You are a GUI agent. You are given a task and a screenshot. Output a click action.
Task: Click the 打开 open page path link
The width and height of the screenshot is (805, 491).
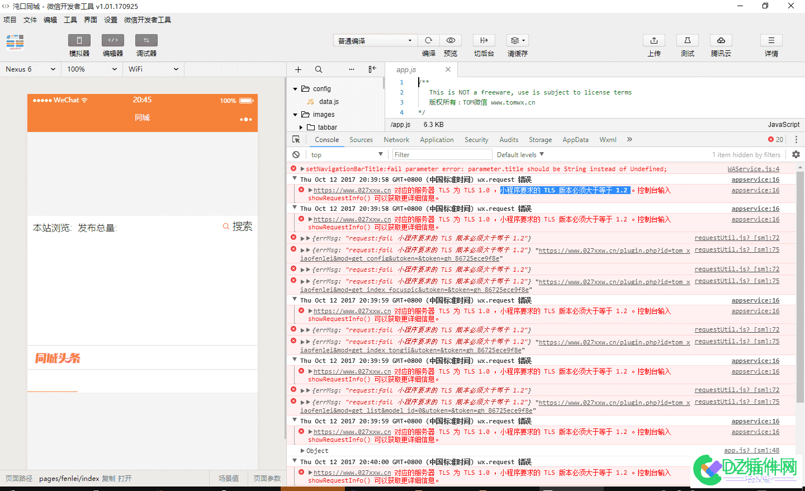[x=125, y=479]
